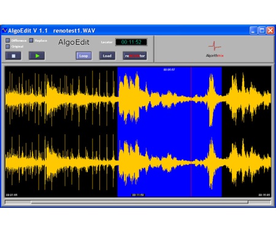This screenshot has height=233, width=276.
Task: Click the 00:11:59 selection time label
Action: pyautogui.click(x=138, y=195)
